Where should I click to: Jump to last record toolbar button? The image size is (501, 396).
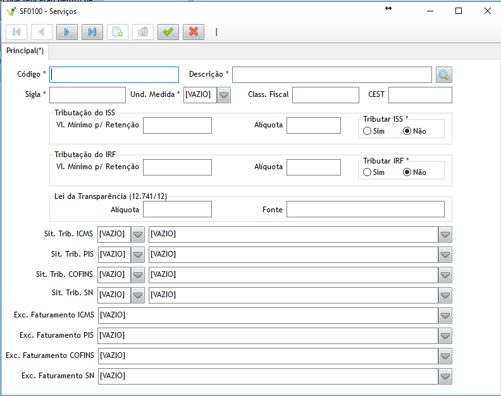click(92, 32)
